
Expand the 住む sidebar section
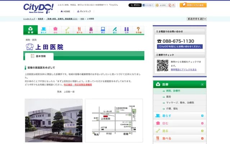pos(203,123)
